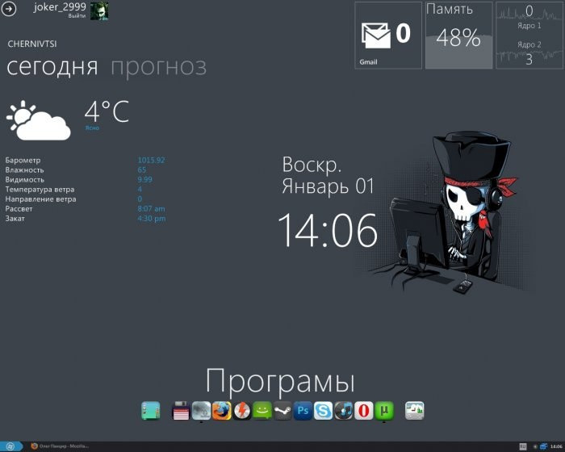Viewport: 565px width, 452px height.
Task: Click the 4°C temperature reading
Action: [x=107, y=111]
